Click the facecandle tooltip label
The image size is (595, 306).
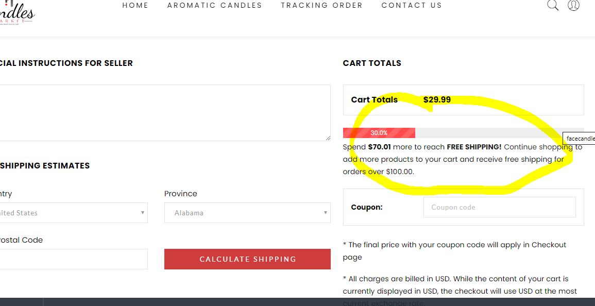click(580, 139)
